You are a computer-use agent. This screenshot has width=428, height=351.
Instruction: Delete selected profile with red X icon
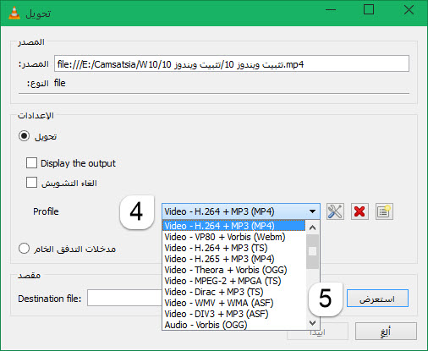coord(359,211)
